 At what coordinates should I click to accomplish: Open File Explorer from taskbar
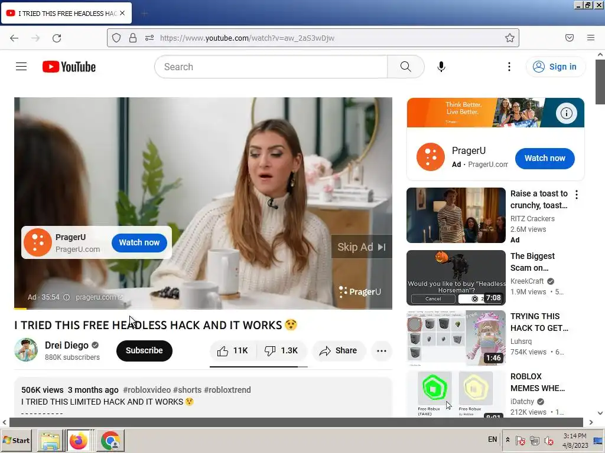point(50,441)
